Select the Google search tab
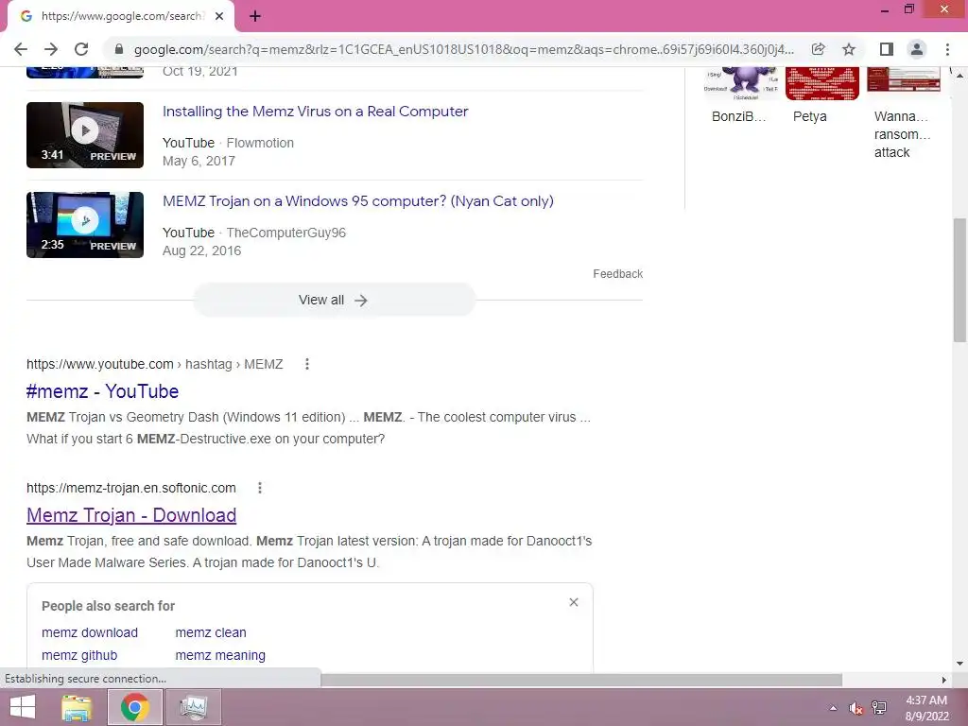This screenshot has height=726, width=968. [120, 17]
